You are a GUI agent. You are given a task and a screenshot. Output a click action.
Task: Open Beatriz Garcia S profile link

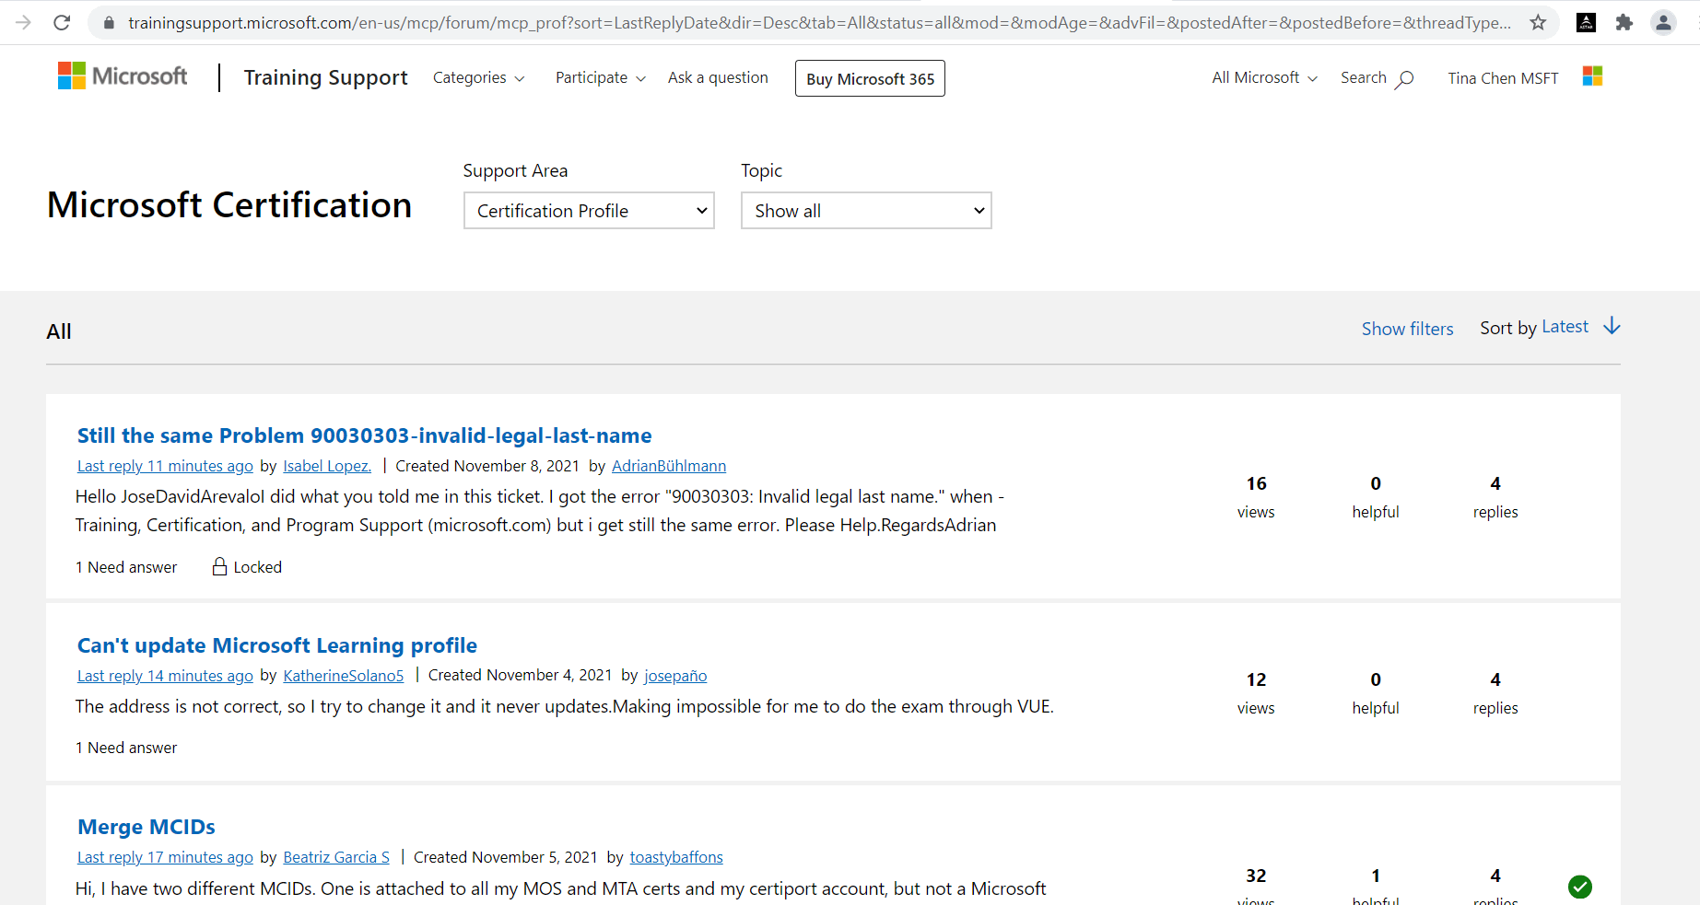pos(336,857)
